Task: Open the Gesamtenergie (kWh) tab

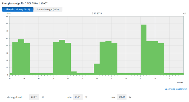Action: point(48,9)
